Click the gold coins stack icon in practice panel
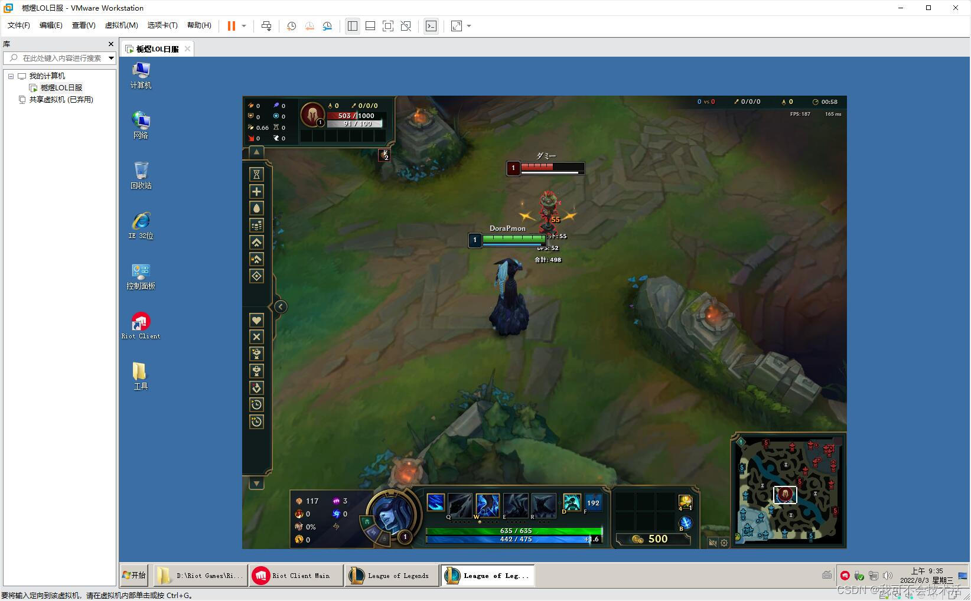 [x=256, y=225]
